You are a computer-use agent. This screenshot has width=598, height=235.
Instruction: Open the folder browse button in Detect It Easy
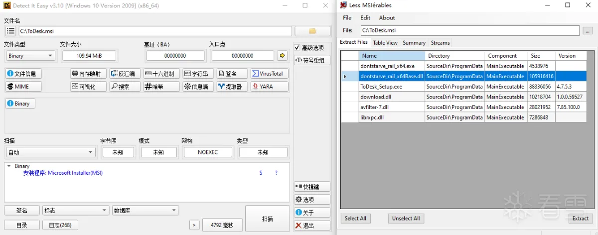pos(312,31)
